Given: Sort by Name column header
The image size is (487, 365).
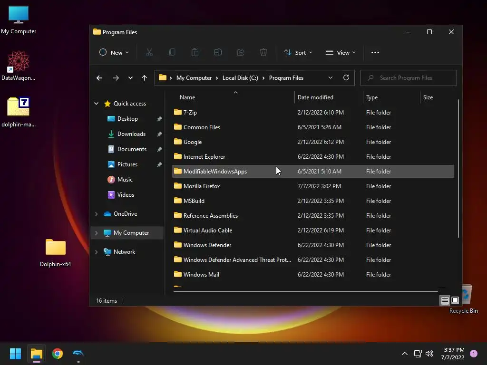Looking at the screenshot, I should coord(233,97).
